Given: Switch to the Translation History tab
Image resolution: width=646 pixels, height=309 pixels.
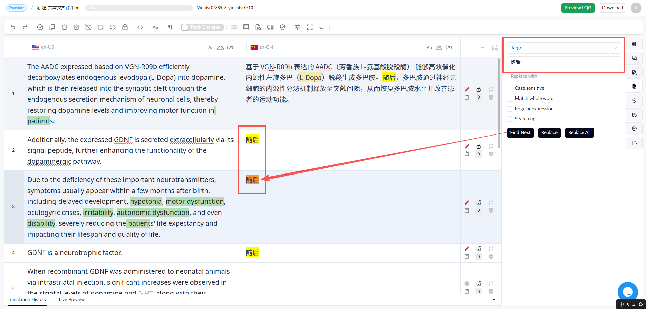Looking at the screenshot, I should pyautogui.click(x=27, y=300).
